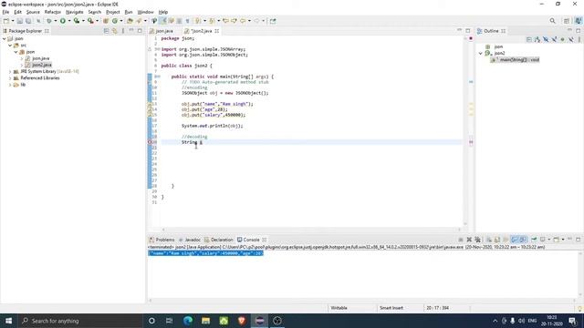The image size is (584, 328).
Task: Toggle Hide Non-Public Members in Outline
Action: (x=562, y=38)
